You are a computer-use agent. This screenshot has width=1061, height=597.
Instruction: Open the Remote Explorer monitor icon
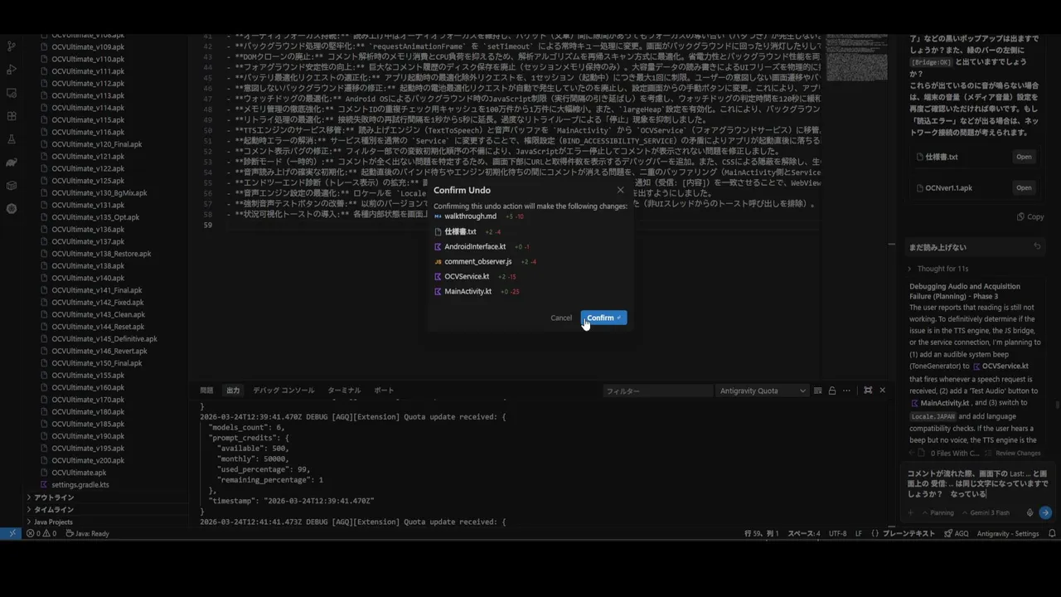pos(12,93)
